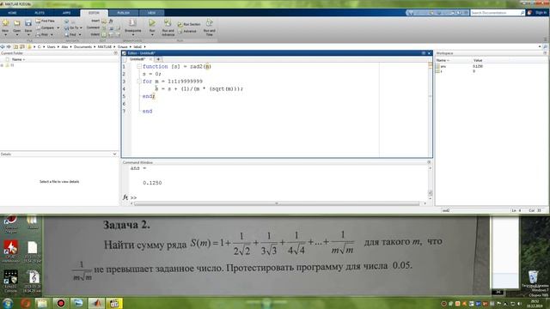The image size is (550, 309).
Task: Click the smart Indent icon
Action: point(104,34)
